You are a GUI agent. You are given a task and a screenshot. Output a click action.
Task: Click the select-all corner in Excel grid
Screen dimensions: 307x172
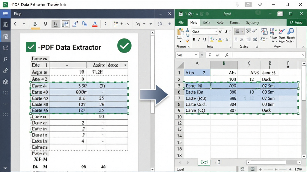179,65
